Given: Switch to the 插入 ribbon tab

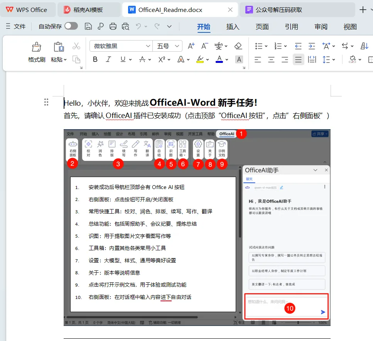Looking at the screenshot, I should 233,27.
